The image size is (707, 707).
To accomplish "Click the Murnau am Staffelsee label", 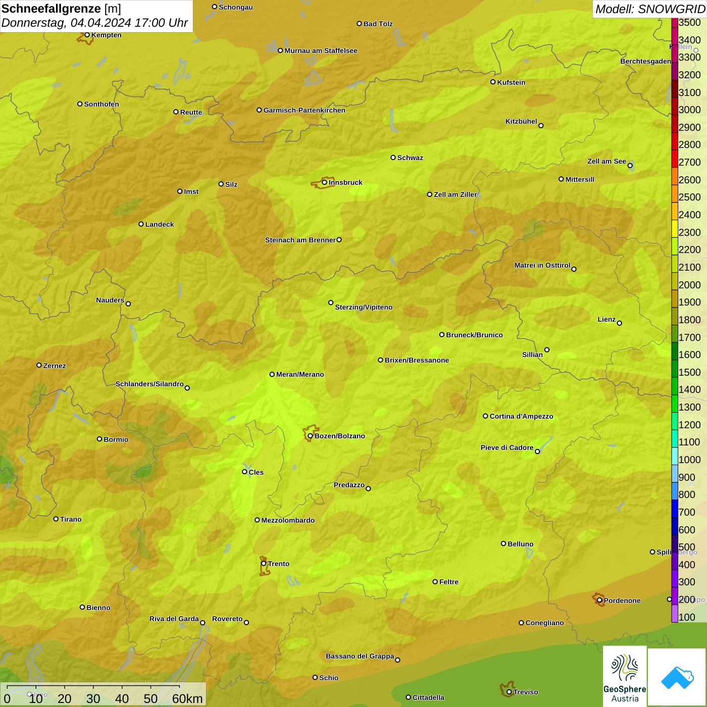I will click(321, 50).
